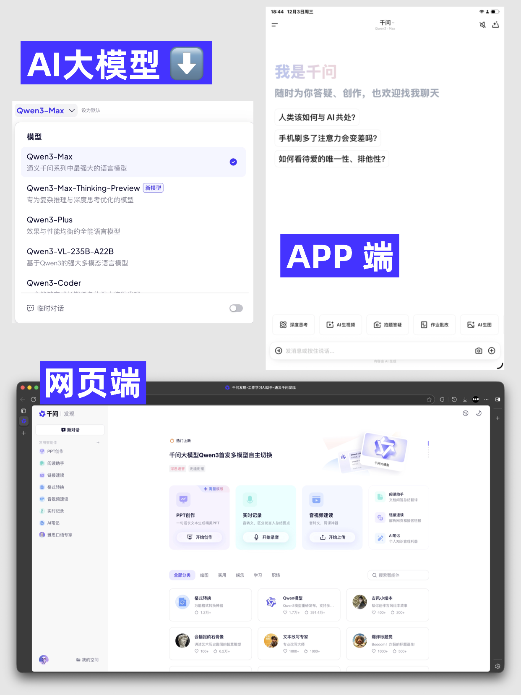Open browser downloads arrow icon
The image size is (521, 695).
[465, 399]
